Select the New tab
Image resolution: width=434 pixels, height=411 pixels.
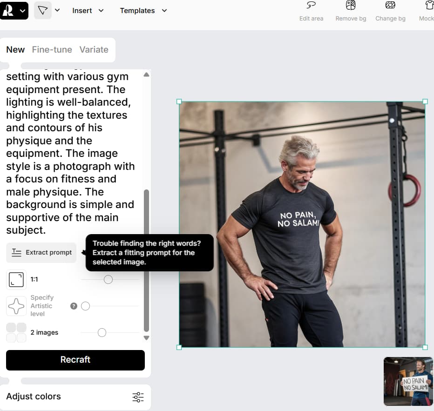[15, 49]
